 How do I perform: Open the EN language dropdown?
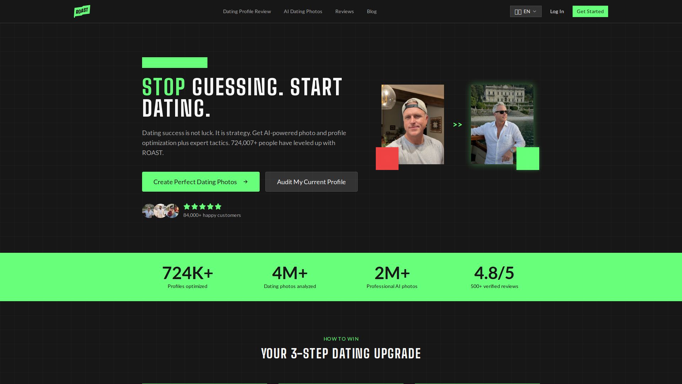point(526,11)
